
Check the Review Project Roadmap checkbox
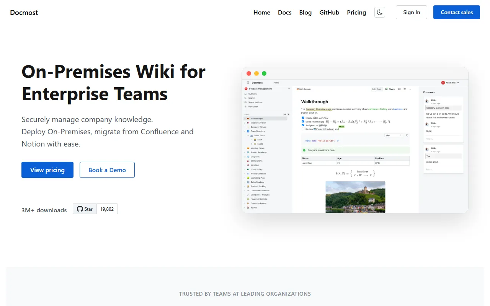coord(303,129)
